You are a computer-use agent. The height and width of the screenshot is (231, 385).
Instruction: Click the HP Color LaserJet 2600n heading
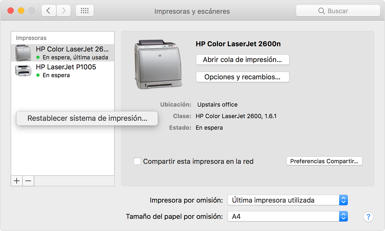238,44
